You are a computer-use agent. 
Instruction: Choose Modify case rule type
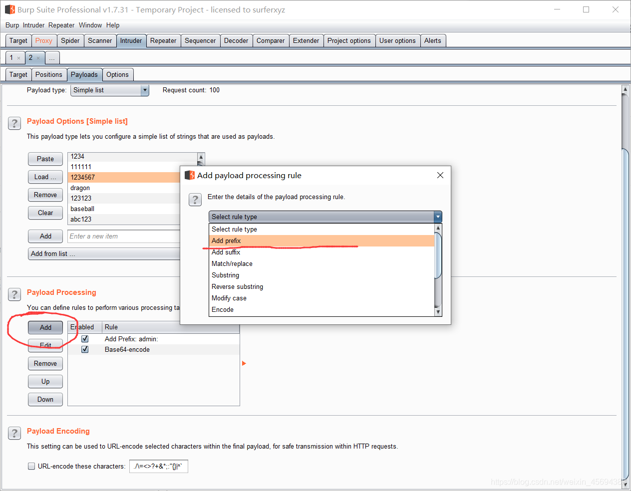(321, 298)
